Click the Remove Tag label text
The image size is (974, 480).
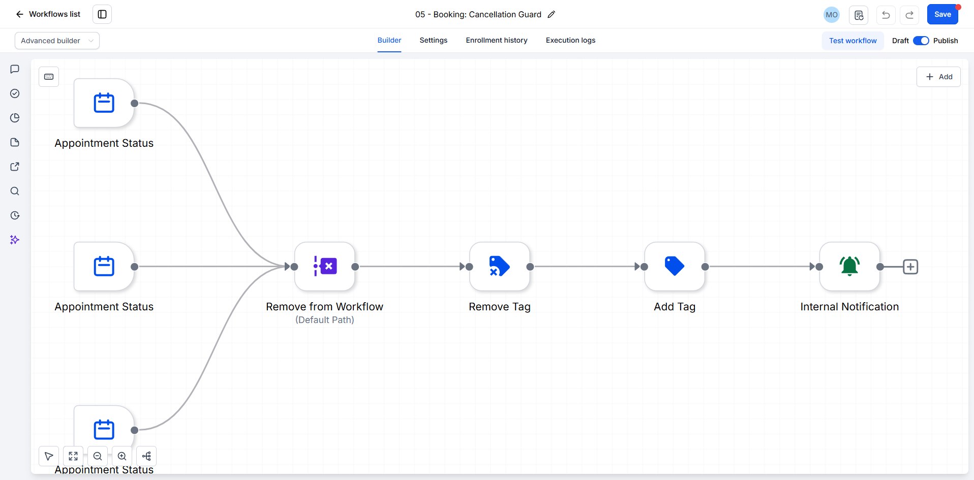[x=500, y=307]
